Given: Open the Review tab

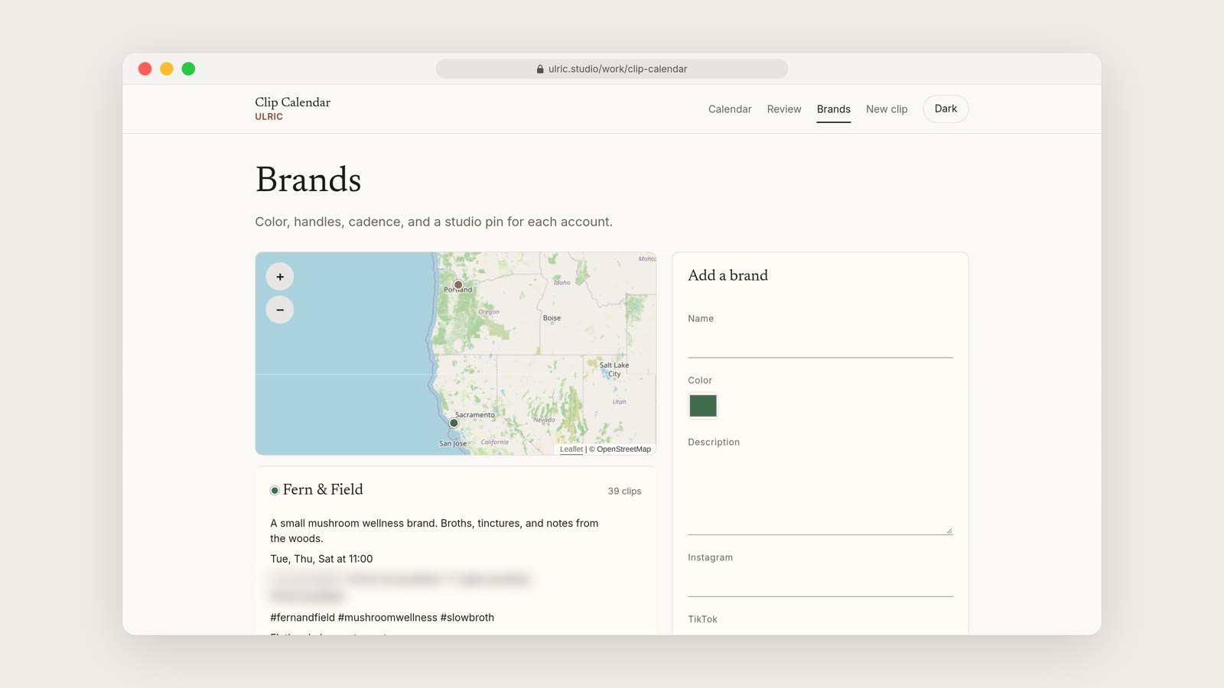Looking at the screenshot, I should coord(784,109).
